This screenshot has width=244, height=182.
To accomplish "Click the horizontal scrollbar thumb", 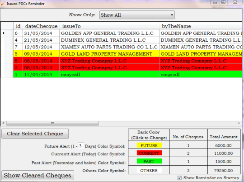I will point(52,123).
